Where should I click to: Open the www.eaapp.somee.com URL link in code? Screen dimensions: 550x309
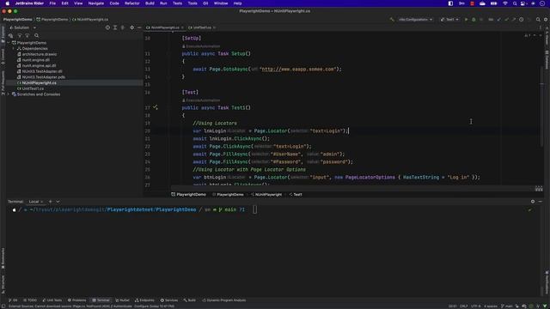click(x=298, y=70)
